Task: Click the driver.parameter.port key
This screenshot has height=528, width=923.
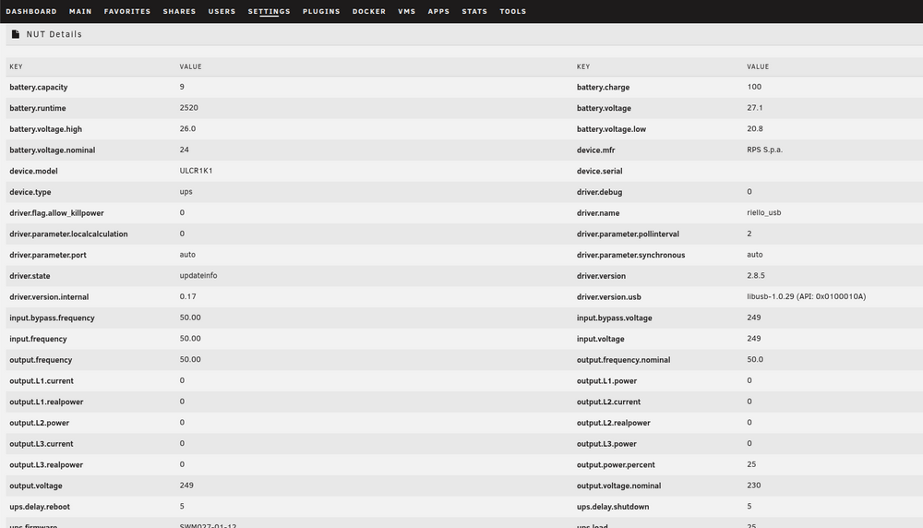Action: [x=48, y=255]
